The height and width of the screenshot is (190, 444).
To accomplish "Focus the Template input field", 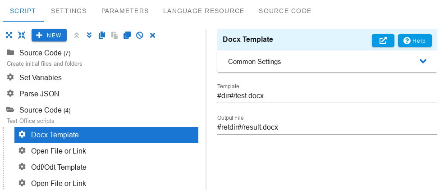I will pyautogui.click(x=327, y=95).
